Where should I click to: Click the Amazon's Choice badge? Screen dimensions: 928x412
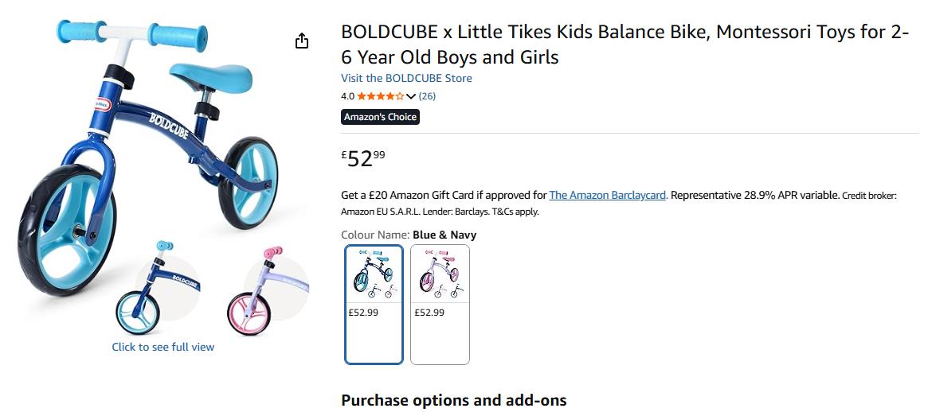[380, 117]
